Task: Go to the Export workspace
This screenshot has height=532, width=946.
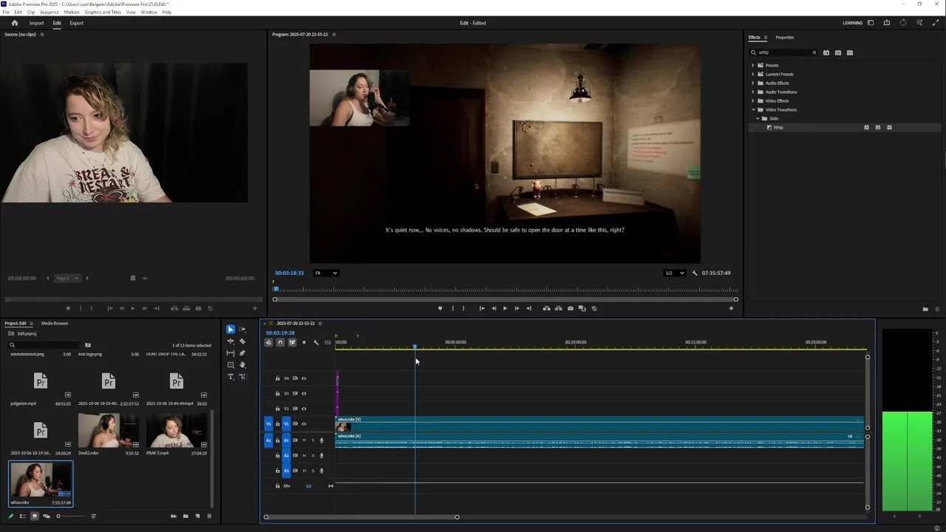Action: [x=76, y=23]
